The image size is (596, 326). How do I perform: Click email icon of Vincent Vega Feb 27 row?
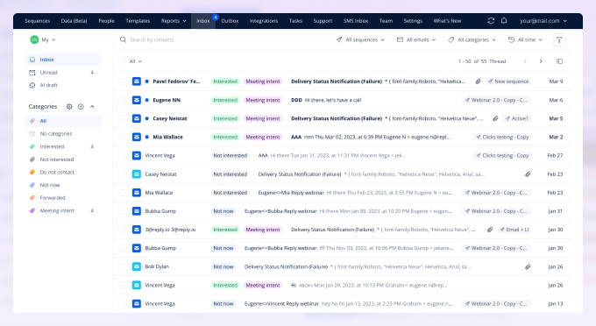pos(137,155)
